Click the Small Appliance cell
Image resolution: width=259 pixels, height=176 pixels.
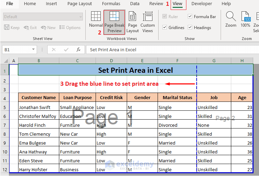click(77, 106)
